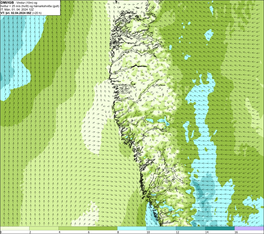Click the "IT: Mán. 01. 04. 2024 12Z" line
The height and width of the screenshot is (234, 264).
coord(17,9)
